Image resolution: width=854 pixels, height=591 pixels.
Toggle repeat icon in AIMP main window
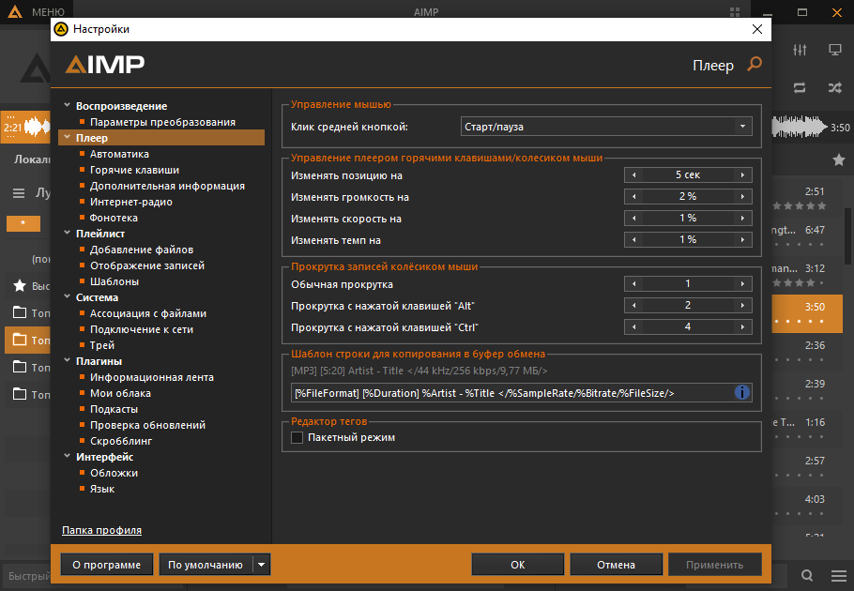[x=800, y=87]
